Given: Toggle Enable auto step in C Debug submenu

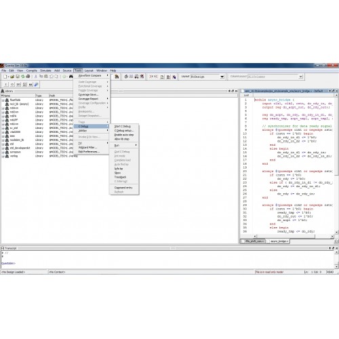Looking at the screenshot, I should click(x=124, y=135).
